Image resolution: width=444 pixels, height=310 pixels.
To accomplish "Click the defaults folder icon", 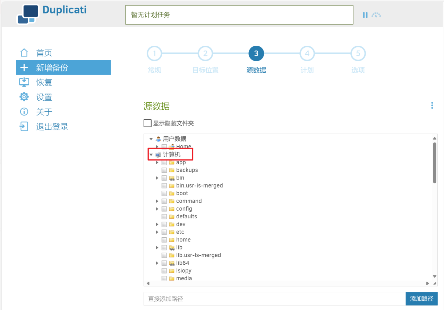I will [172, 216].
